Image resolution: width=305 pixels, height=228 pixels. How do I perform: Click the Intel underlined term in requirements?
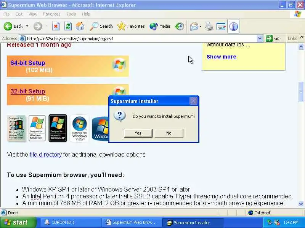(36, 196)
